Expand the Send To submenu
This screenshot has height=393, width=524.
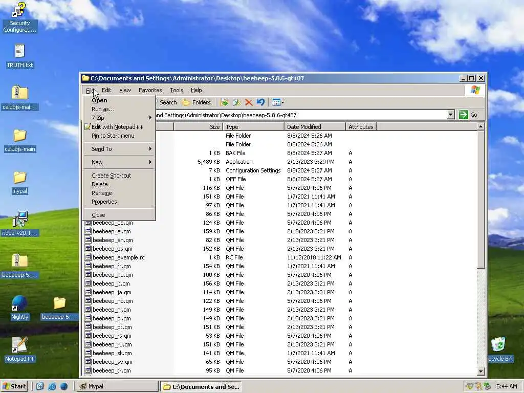point(119,149)
